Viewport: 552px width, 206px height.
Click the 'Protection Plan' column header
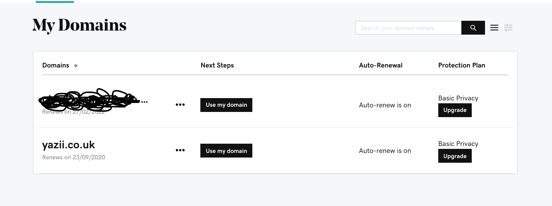[462, 65]
